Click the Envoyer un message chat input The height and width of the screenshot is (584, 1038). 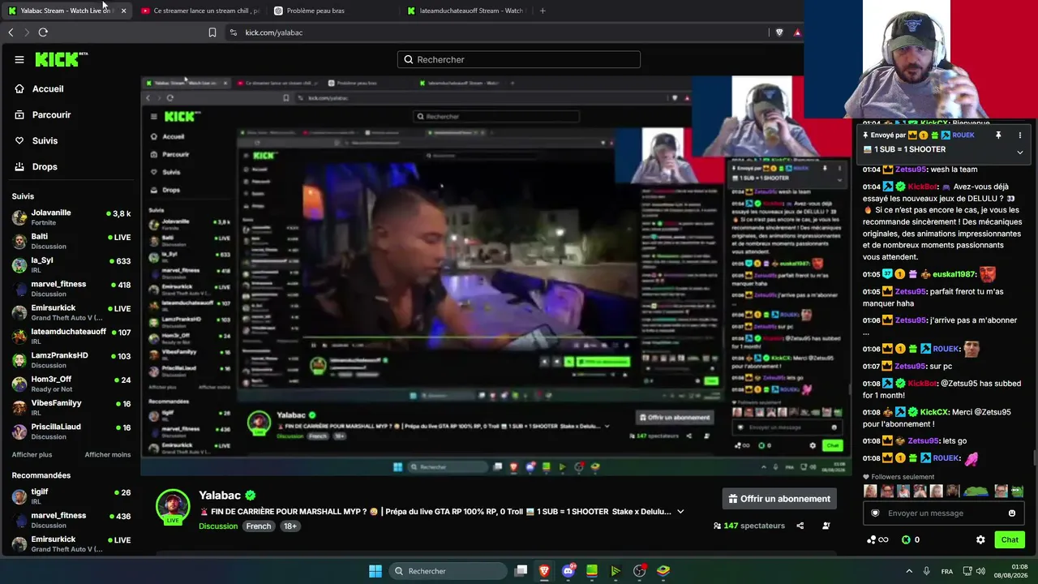pyautogui.click(x=942, y=513)
